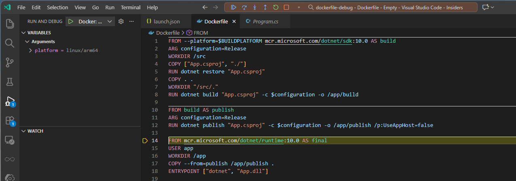516x181 pixels.
Task: Restart the debug session
Action: (276, 7)
